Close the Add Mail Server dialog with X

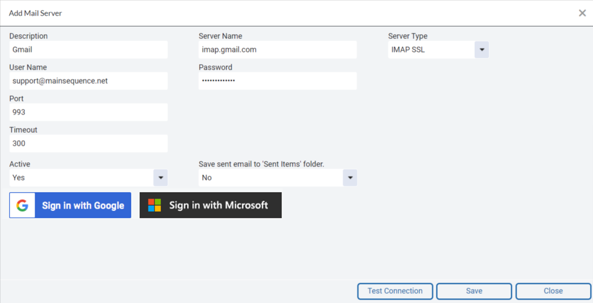(x=582, y=13)
